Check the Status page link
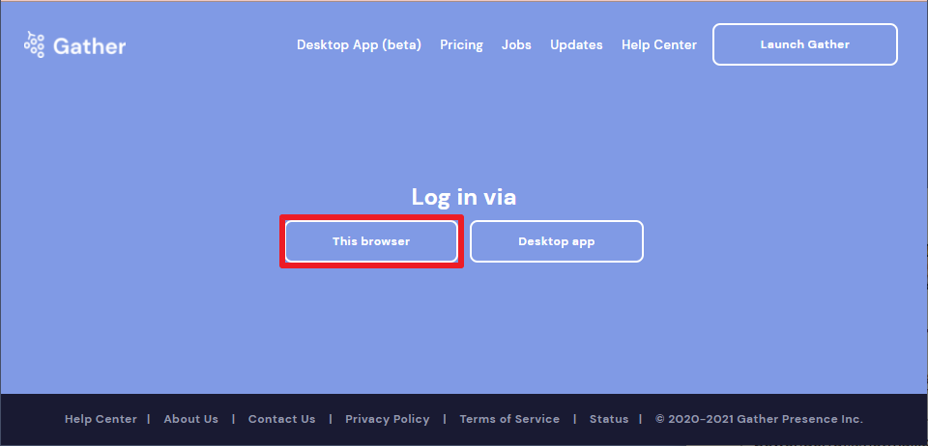928x446 pixels. (x=609, y=419)
